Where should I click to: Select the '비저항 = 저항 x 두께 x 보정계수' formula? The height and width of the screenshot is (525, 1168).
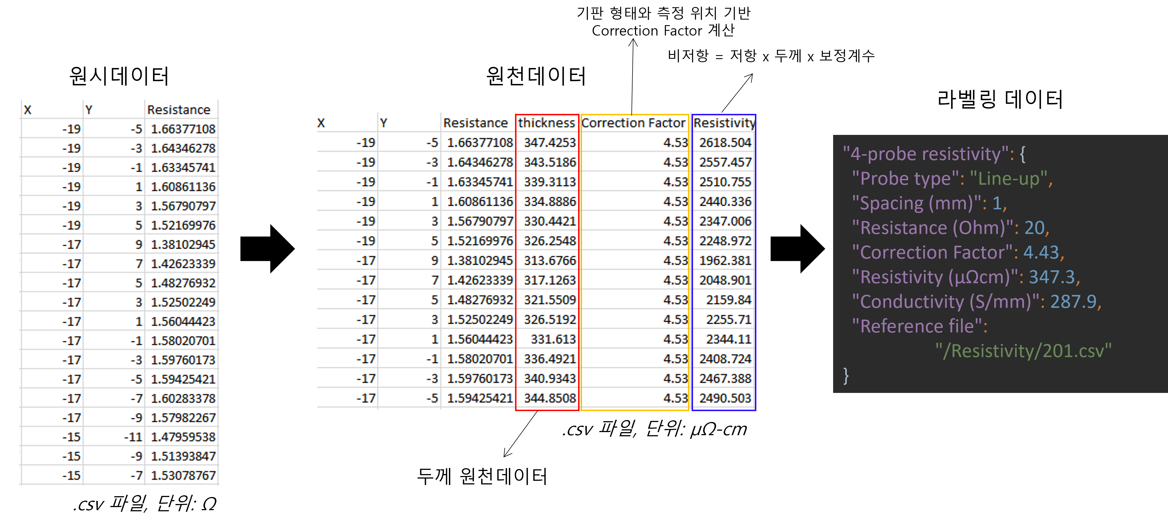[x=771, y=56]
